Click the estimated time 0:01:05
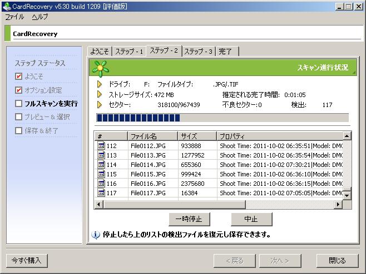 [x=295, y=95]
